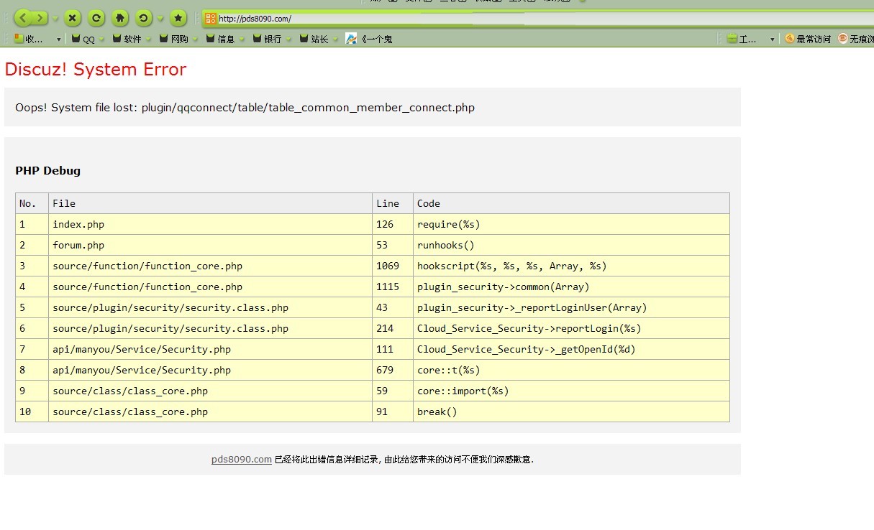This screenshot has width=874, height=530.
Task: Open the QQ bookmark folder
Action: pyautogui.click(x=83, y=39)
